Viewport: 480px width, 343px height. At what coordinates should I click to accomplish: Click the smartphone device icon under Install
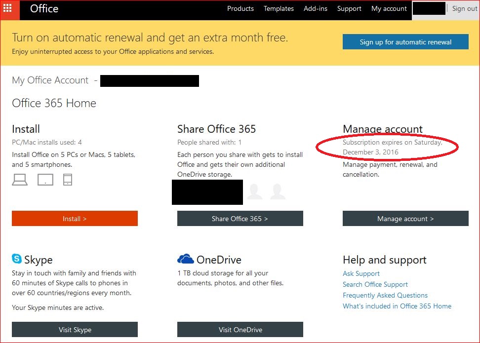tap(68, 180)
